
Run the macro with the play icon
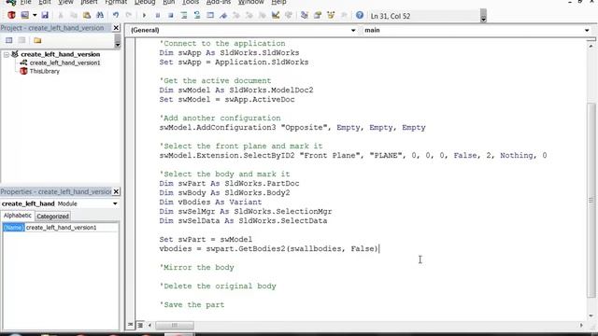pos(144,15)
